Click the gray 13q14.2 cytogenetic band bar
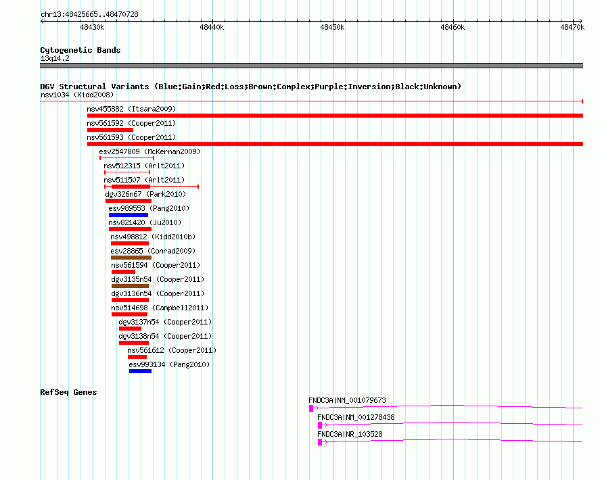 click(311, 66)
